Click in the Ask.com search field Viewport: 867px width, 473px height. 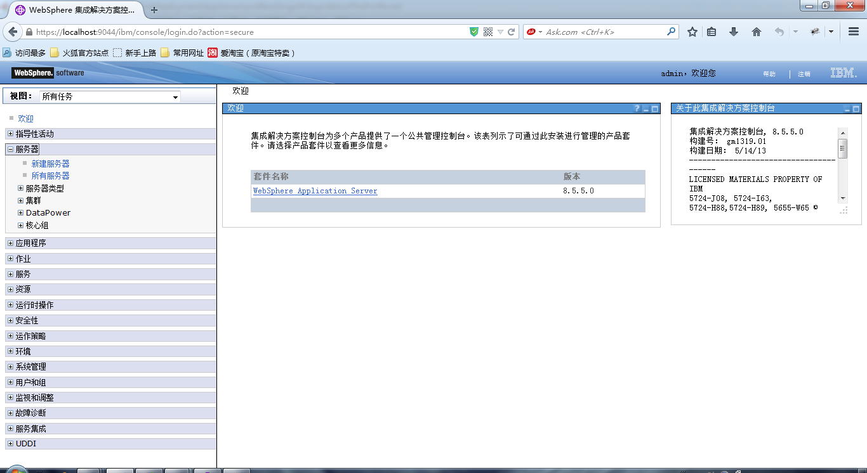coord(603,32)
